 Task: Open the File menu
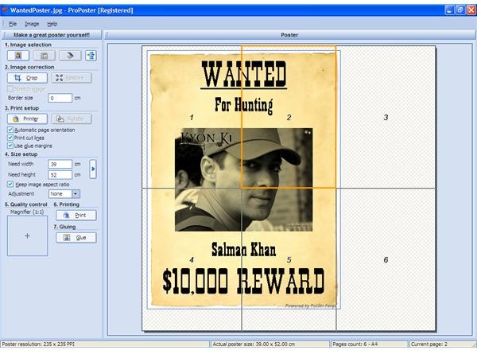pyautogui.click(x=13, y=24)
